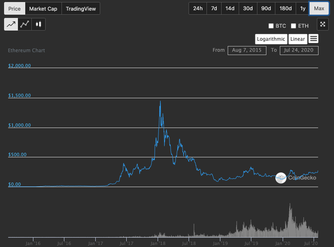Open the From date field Aug 7, 2015
Viewport: 334px width, 247px height.
[x=247, y=51]
